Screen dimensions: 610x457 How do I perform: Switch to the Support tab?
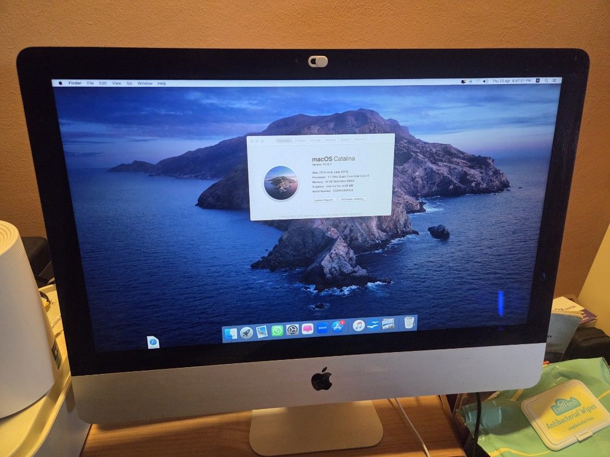pos(346,139)
